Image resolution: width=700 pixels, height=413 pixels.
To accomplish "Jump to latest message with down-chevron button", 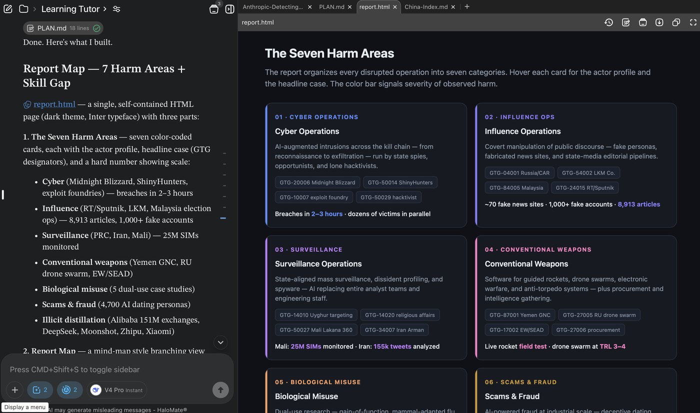I will pyautogui.click(x=220, y=342).
